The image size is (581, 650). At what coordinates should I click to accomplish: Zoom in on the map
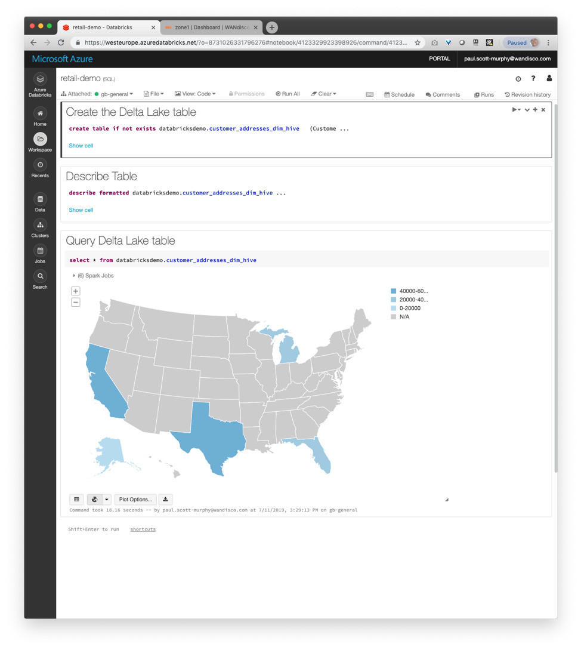point(76,291)
